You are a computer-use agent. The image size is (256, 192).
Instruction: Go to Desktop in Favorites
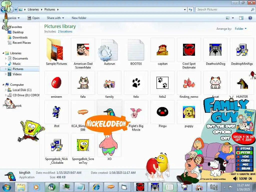(18, 32)
